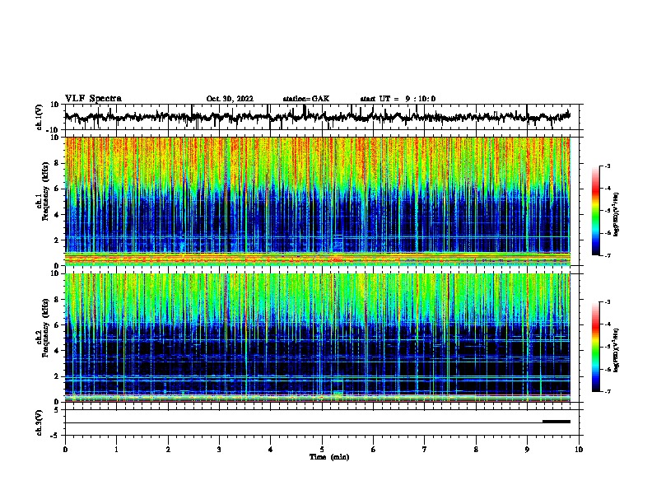Click time axis tick label 3

219,449
